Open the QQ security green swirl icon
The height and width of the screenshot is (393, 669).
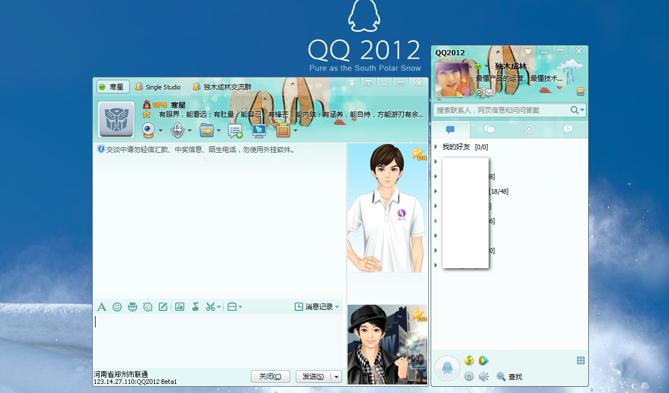pos(469,361)
